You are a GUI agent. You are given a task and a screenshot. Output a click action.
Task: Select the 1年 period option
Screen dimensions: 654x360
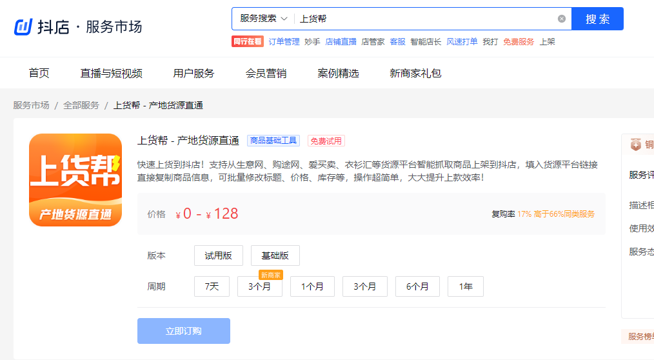click(466, 286)
